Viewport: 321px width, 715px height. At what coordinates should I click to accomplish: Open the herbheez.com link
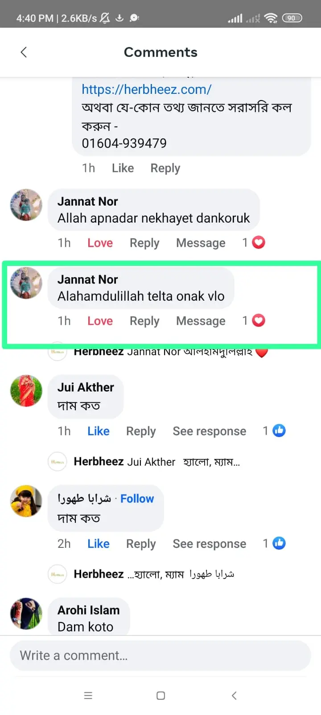tap(146, 89)
